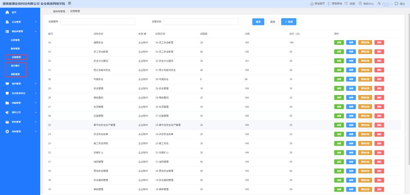Screen dimensions: 410x195
Task: Click the info icon next to 来源 header
Action: [x=145, y=34]
